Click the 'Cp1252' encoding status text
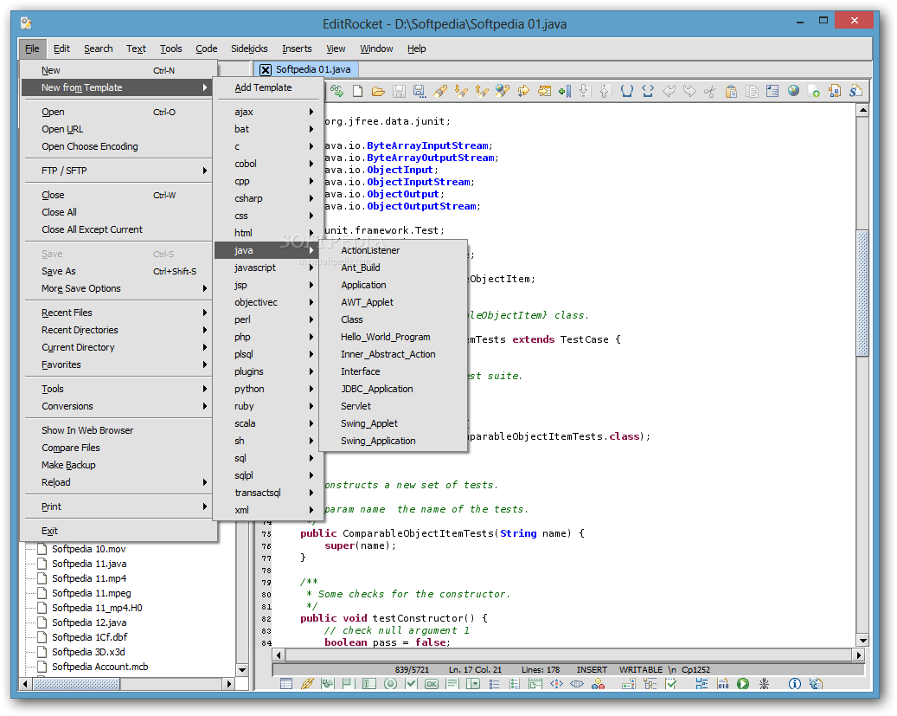The width and height of the screenshot is (897, 716). pos(695,669)
